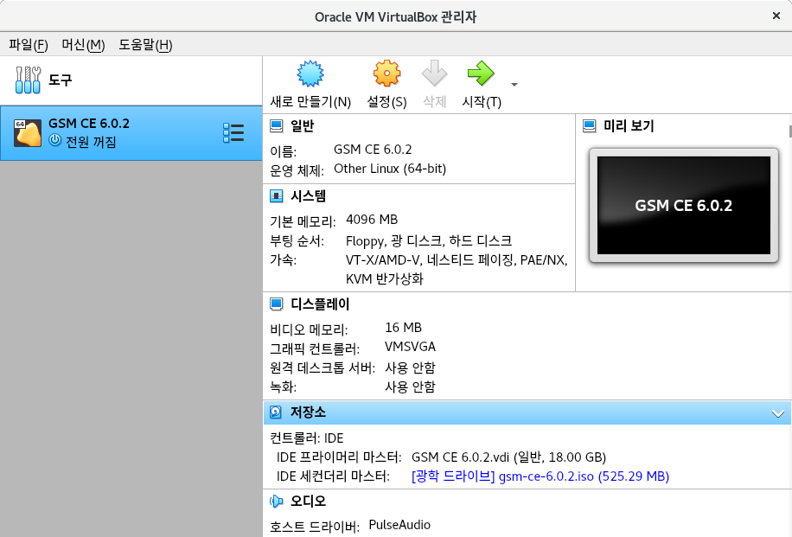Select the Tools (도구) icon
The width and height of the screenshot is (792, 537).
tap(28, 80)
